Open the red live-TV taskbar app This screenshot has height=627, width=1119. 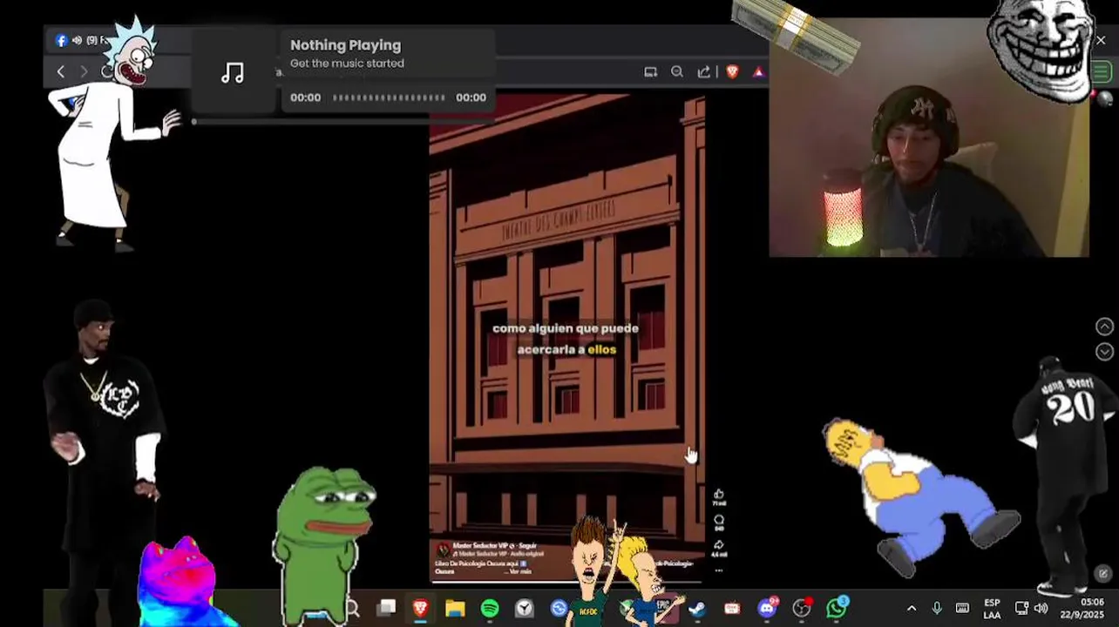point(732,608)
